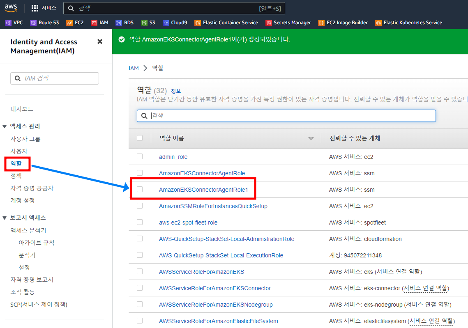Open the AmazonEKSConnectorAgentRole1 role link
The width and height of the screenshot is (468, 328).
point(203,190)
